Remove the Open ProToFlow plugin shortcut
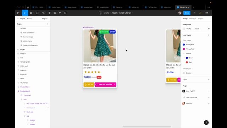 coord(209,97)
